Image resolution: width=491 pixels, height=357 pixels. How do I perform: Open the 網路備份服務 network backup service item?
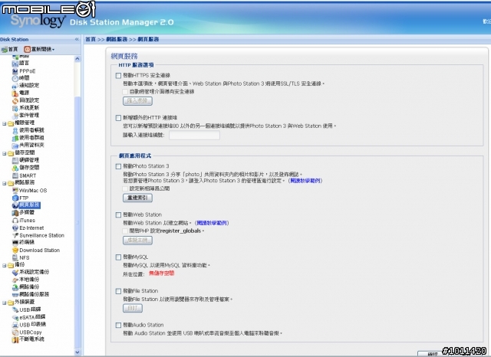31,294
